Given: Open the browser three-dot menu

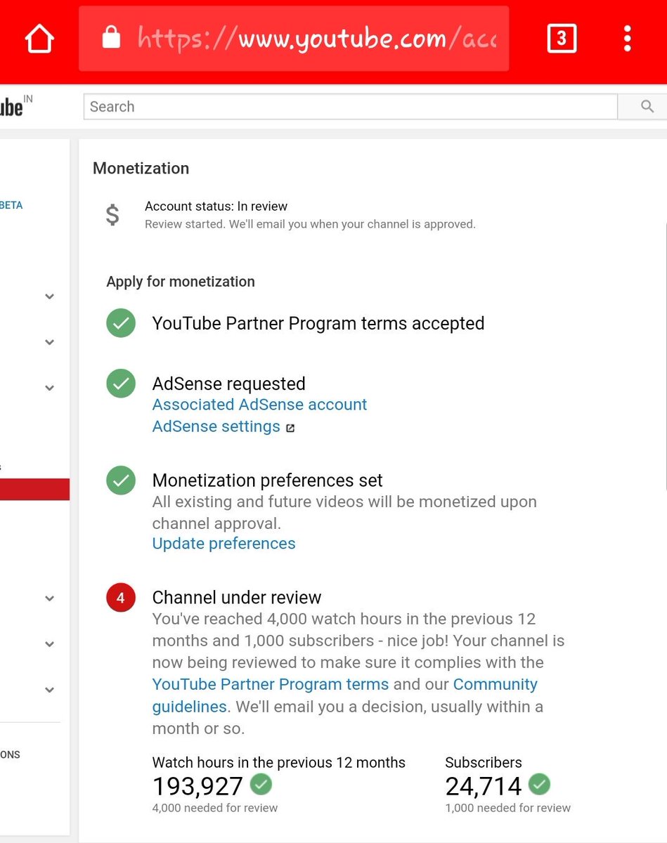Looking at the screenshot, I should [627, 39].
